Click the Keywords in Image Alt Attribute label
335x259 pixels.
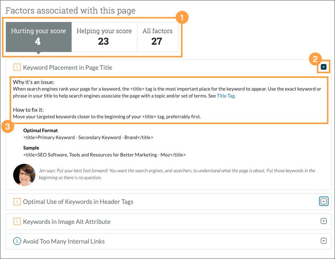click(66, 222)
